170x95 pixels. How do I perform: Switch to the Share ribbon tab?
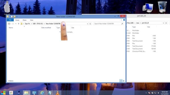(x=24, y=20)
